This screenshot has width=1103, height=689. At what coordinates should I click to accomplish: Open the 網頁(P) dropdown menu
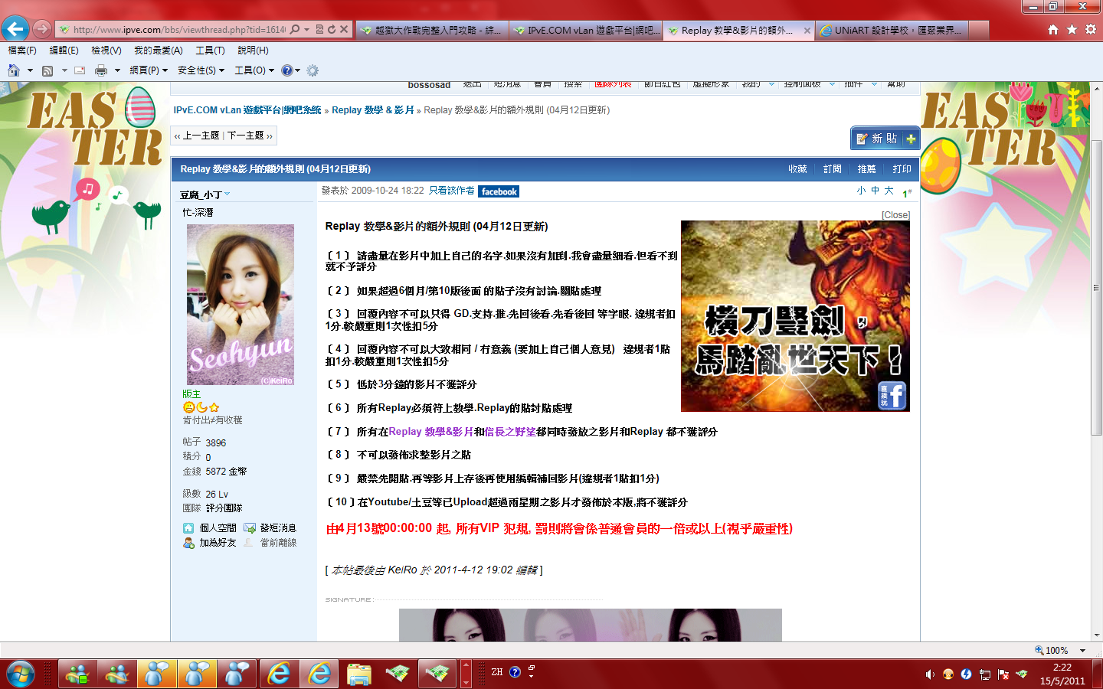point(148,70)
